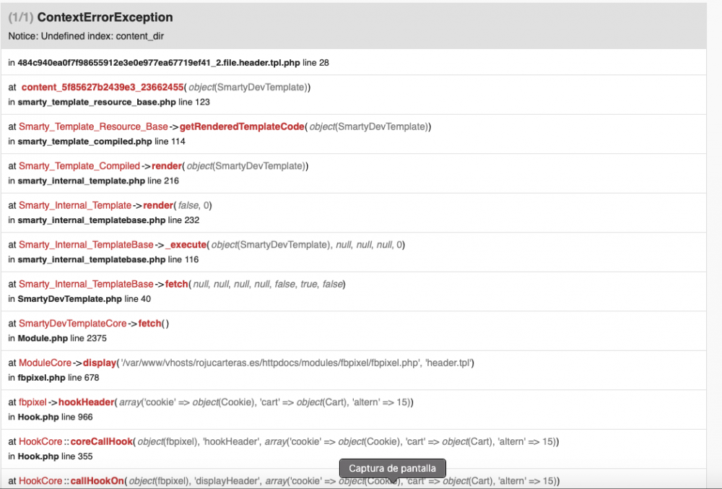Open Smarty_Template_Resource_Base class link
Image resolution: width=722 pixels, height=489 pixels.
coord(93,126)
